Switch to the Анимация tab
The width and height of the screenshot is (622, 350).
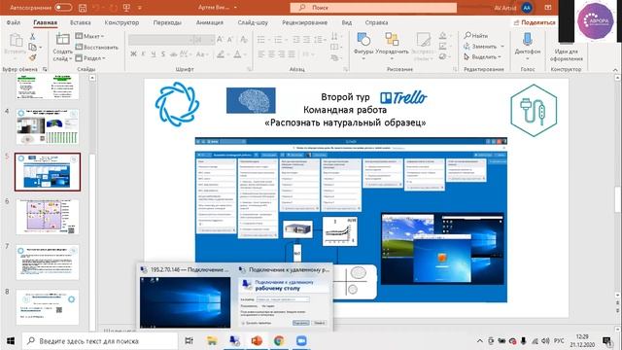(210, 22)
